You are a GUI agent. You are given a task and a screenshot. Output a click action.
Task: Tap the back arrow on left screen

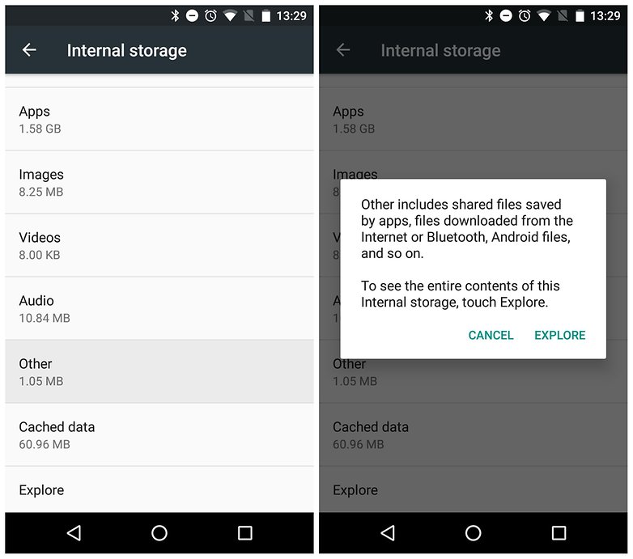coord(29,50)
